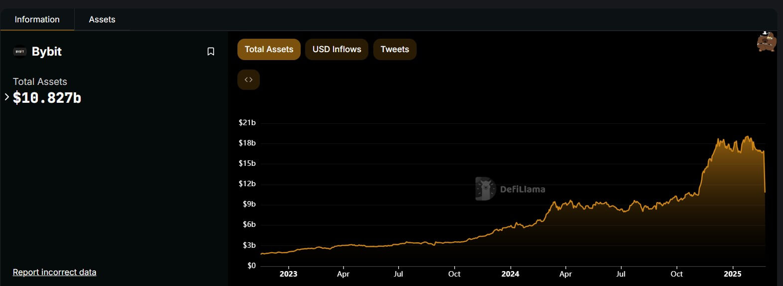Expand the Total Assets breakdown chevron
The image size is (783, 286).
point(6,97)
